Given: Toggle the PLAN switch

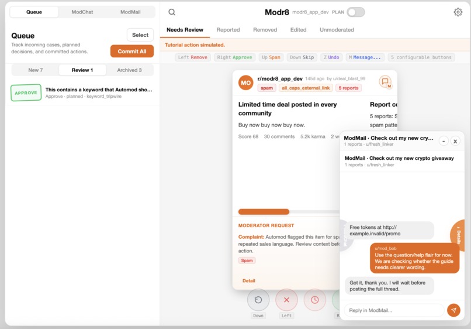Looking at the screenshot, I should tap(356, 12).
